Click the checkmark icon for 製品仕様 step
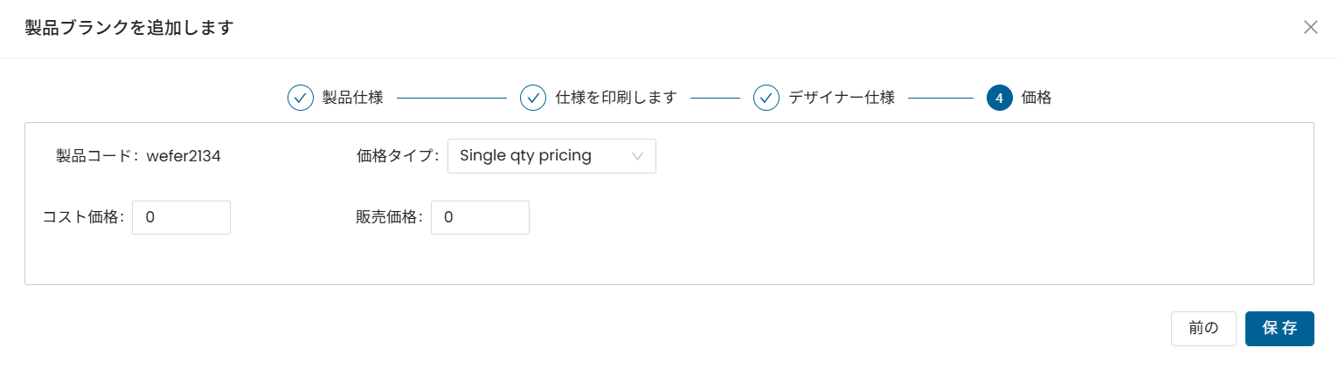Viewport: 1338px width, 368px height. 301,98
